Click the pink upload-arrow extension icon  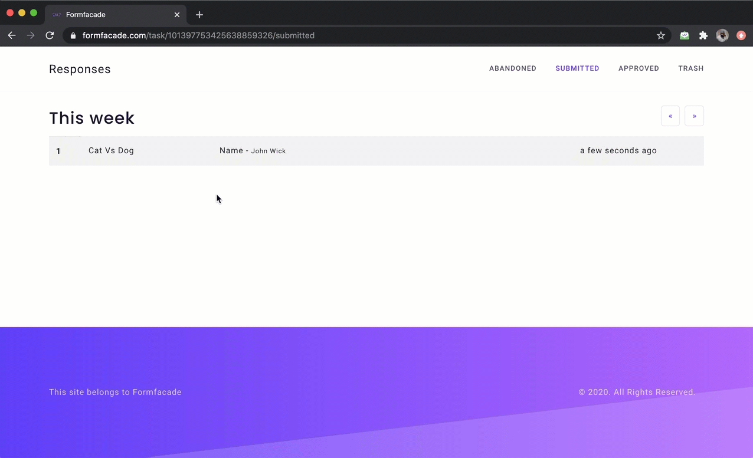point(741,35)
